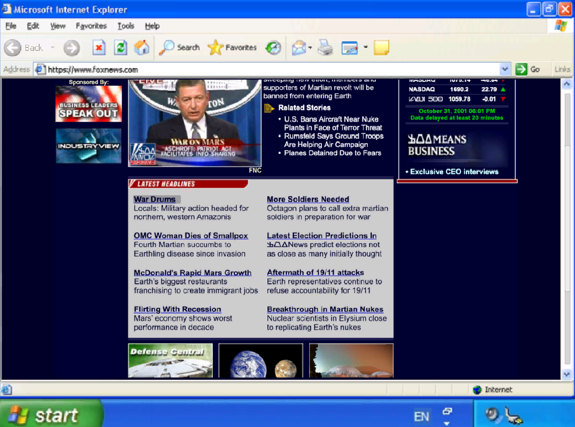Open the View menu
575x427 pixels.
pyautogui.click(x=58, y=25)
